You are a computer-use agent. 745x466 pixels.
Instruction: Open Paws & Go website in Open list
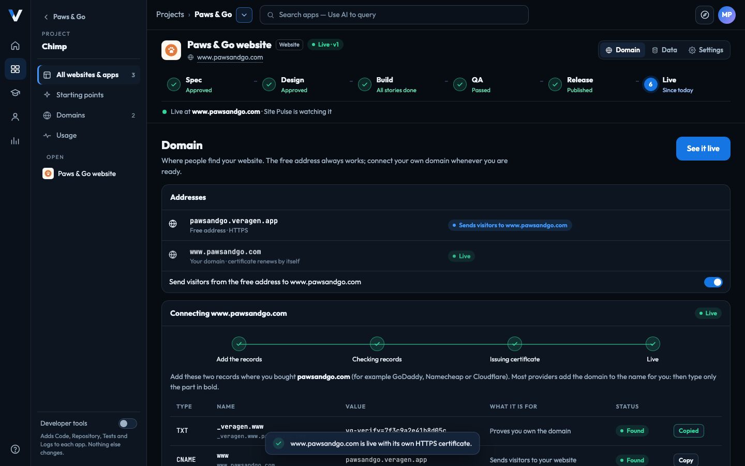89,173
